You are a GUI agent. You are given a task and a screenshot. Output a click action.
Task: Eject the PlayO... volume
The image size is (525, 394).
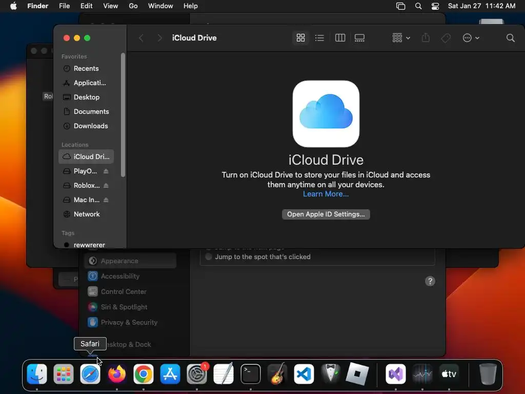[x=106, y=171]
